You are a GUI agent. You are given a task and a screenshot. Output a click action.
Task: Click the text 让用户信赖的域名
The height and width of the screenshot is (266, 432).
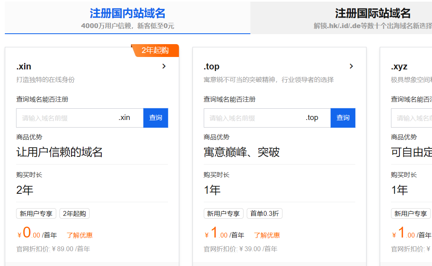pos(59,152)
